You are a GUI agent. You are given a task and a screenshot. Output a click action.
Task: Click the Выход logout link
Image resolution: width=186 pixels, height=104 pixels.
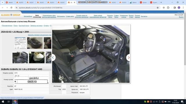(x=181, y=17)
